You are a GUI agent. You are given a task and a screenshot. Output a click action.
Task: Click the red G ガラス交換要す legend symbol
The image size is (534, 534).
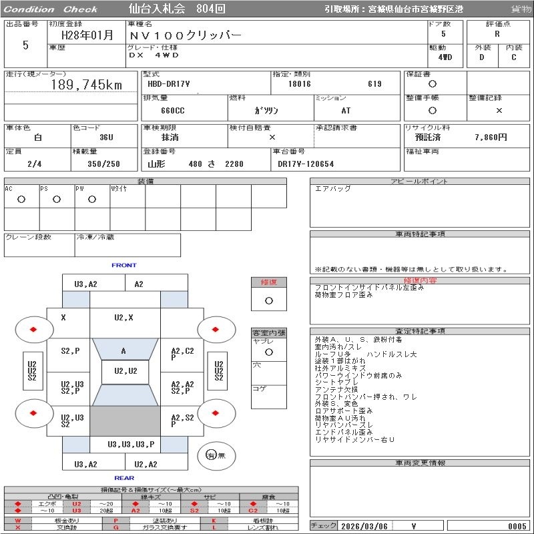116,527
